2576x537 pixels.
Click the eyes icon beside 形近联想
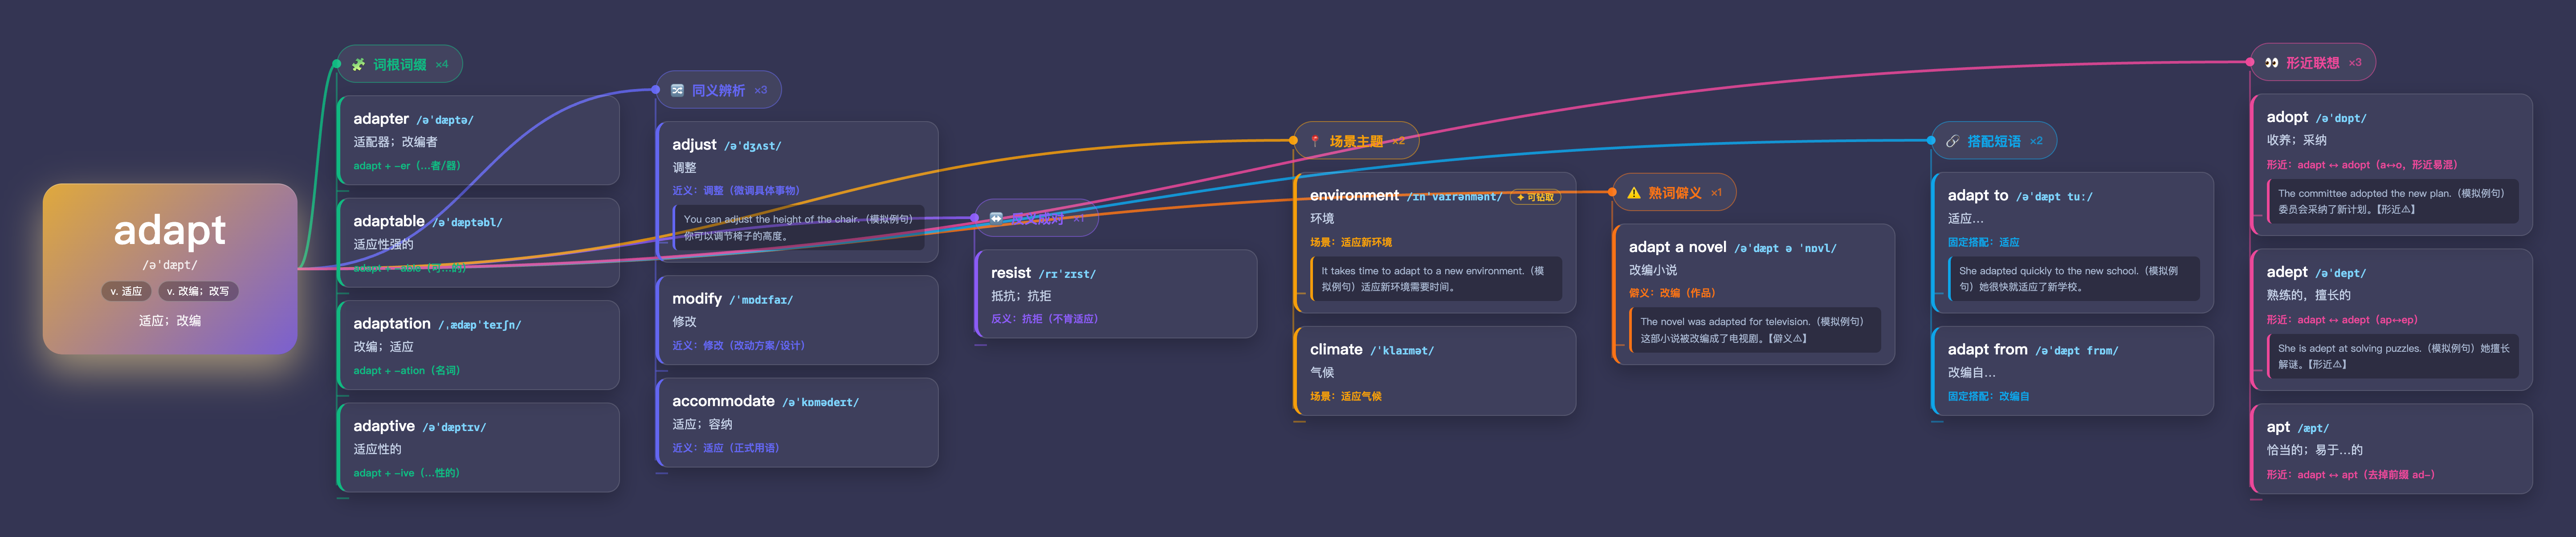pyautogui.click(x=2271, y=63)
